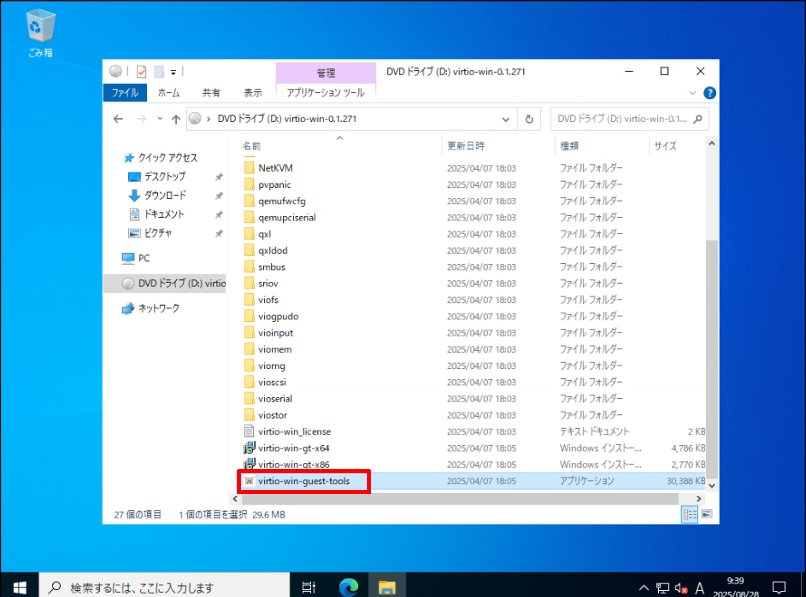Switch to large icons view
This screenshot has width=806, height=597.
click(707, 514)
